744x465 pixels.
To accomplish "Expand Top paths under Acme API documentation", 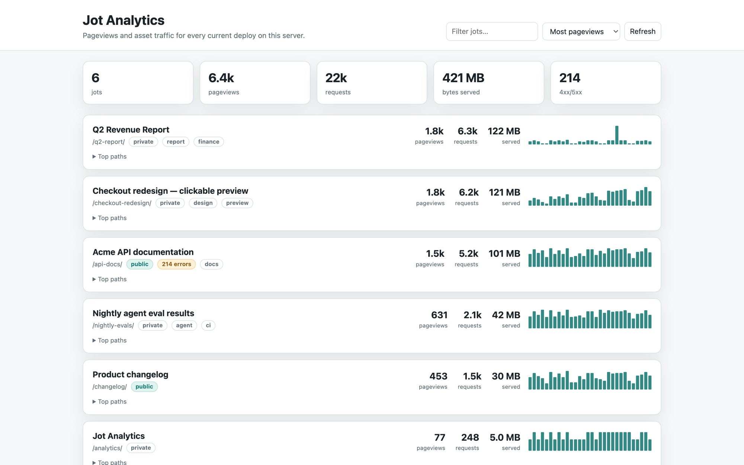I will 109,279.
